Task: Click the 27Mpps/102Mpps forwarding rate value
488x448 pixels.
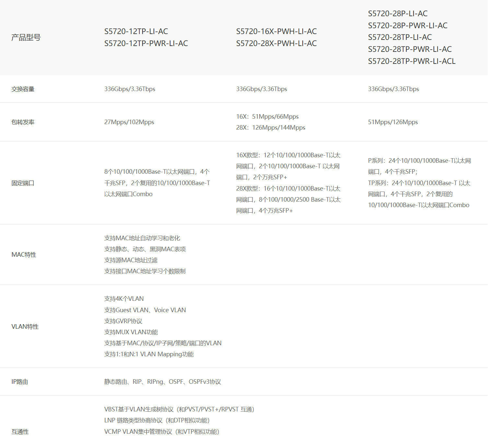Action: pyautogui.click(x=129, y=122)
